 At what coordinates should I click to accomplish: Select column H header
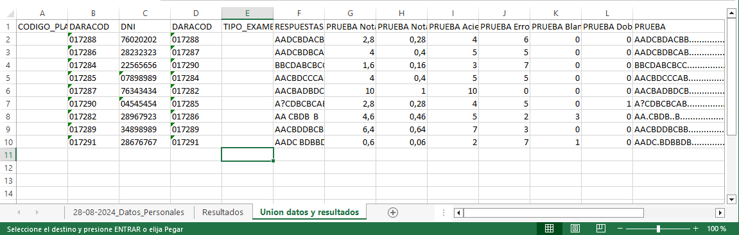[x=401, y=13]
